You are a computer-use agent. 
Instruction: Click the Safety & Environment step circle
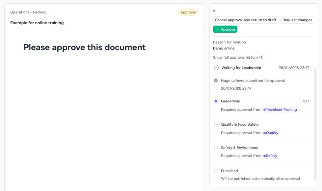point(216,148)
